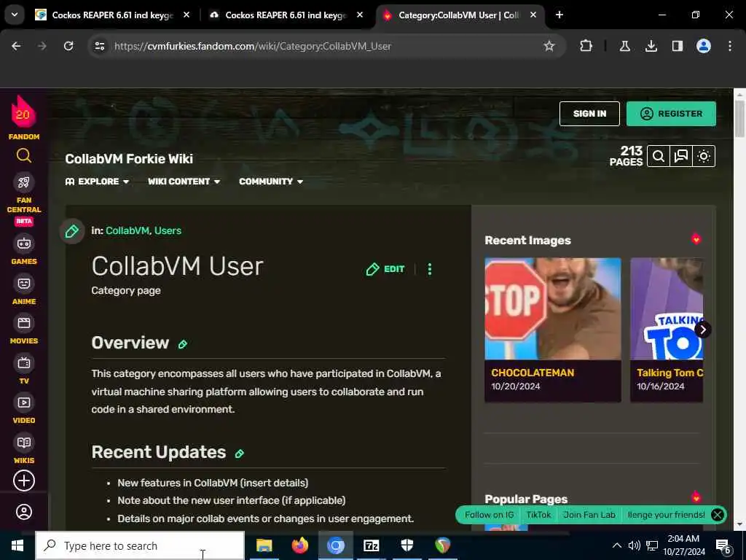Edit the Recent Updates section pencil icon
Image resolution: width=746 pixels, height=560 pixels.
tap(239, 454)
